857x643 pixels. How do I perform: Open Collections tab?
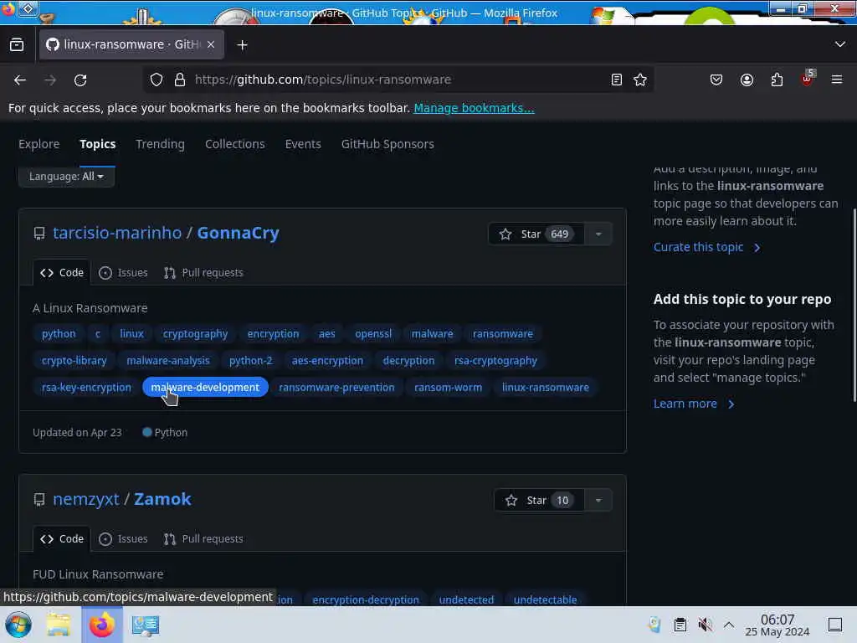click(235, 144)
